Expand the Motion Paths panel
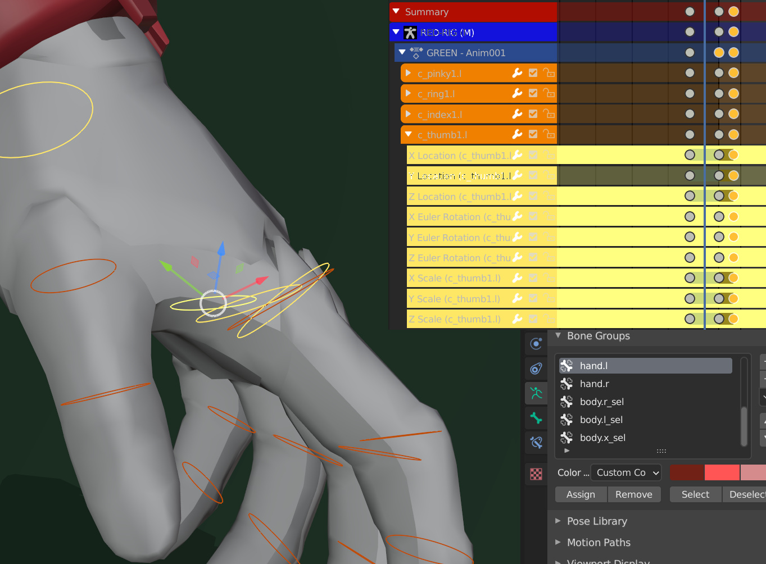The image size is (766, 564). [x=558, y=542]
